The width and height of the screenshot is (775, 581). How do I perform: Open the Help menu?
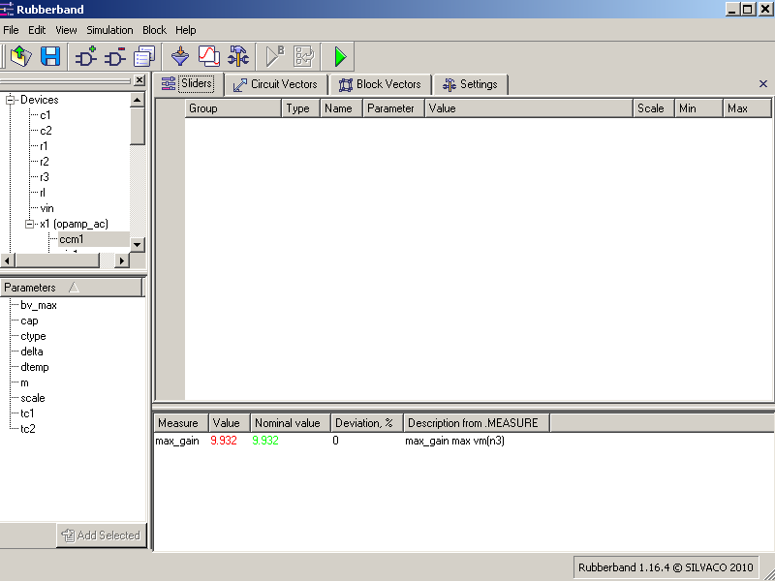coord(186,30)
